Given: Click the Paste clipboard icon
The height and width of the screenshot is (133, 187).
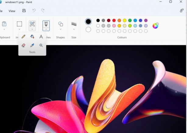Looking at the screenshot, I should 4,24.
